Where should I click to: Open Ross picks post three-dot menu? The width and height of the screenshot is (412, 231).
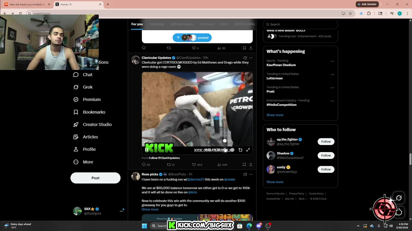[x=251, y=175]
